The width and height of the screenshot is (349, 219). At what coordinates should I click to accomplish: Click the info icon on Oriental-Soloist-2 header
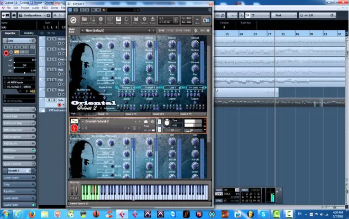[x=152, y=121]
